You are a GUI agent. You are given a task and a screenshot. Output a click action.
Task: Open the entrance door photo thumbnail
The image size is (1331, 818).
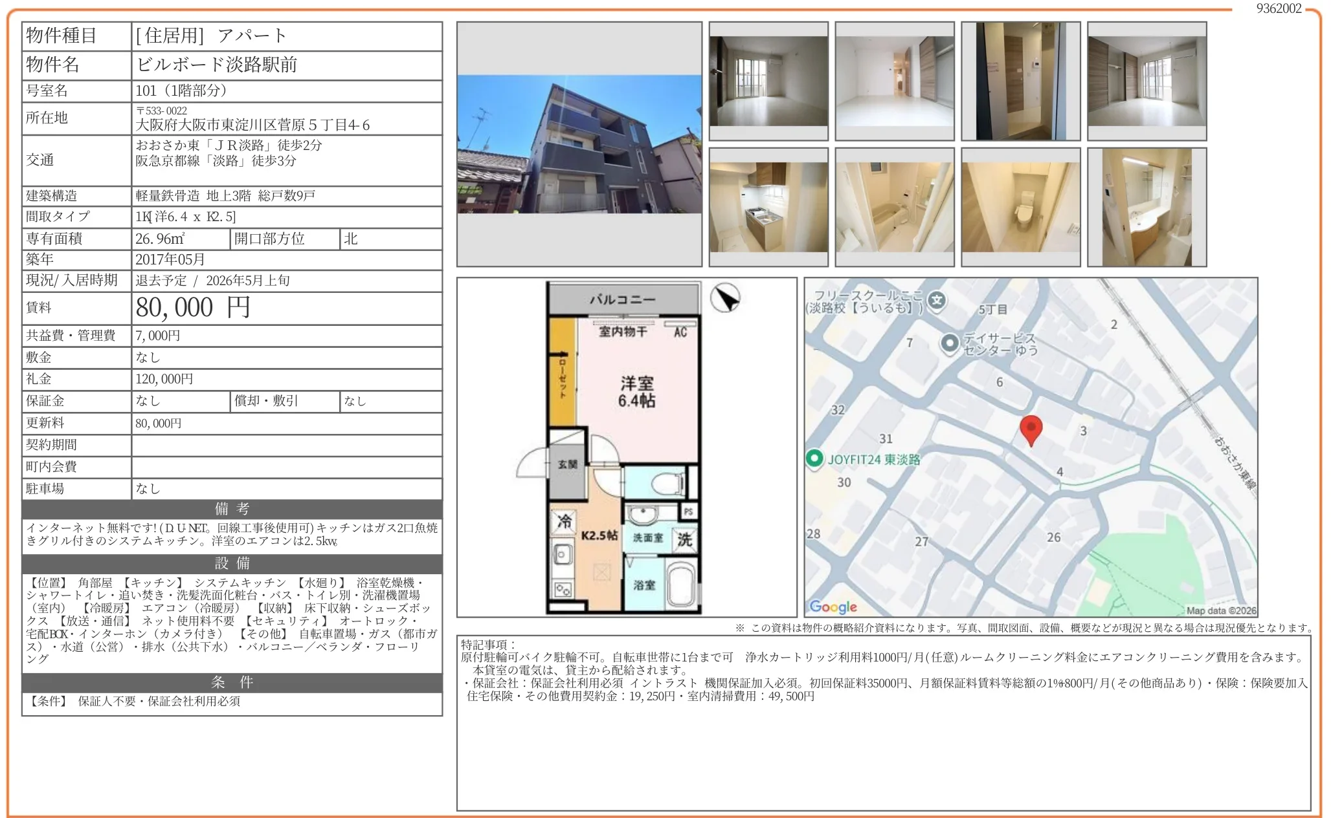(1020, 81)
